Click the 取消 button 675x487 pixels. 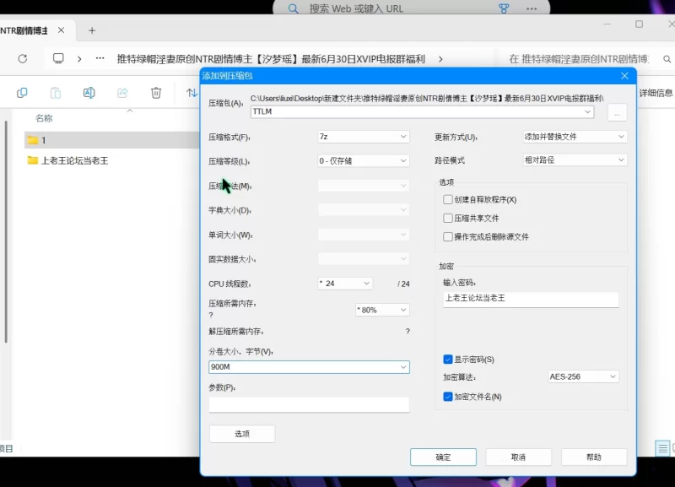pos(518,457)
